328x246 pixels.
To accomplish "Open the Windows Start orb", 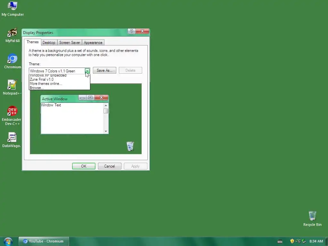I will click(8, 242).
